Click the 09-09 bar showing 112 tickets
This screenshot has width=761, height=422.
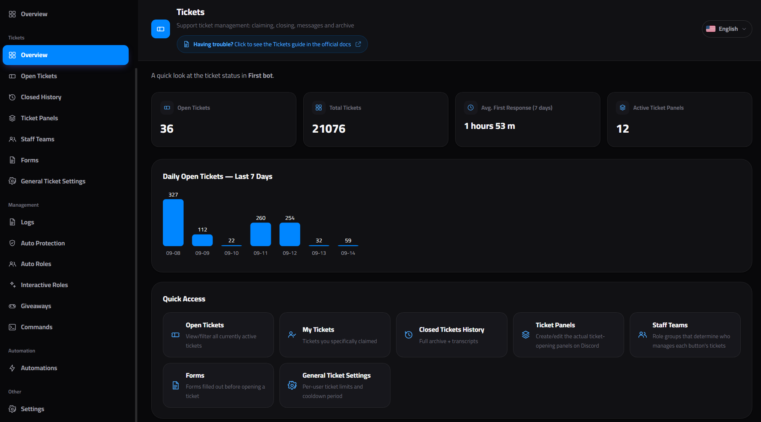[x=202, y=240]
